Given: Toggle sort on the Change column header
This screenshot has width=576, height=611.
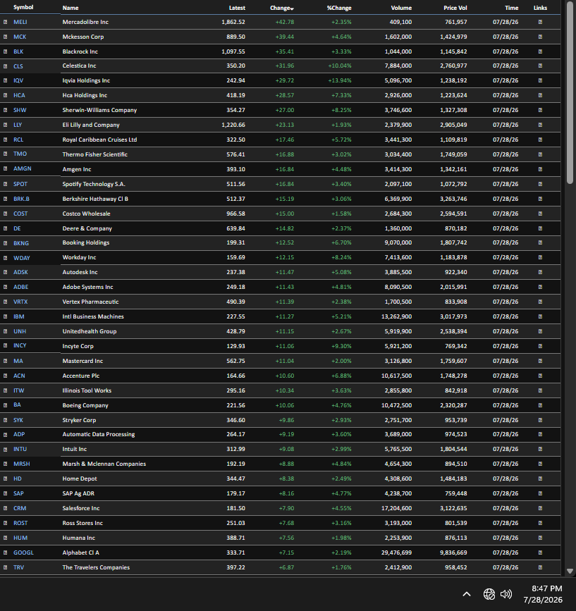Looking at the screenshot, I should 282,8.
